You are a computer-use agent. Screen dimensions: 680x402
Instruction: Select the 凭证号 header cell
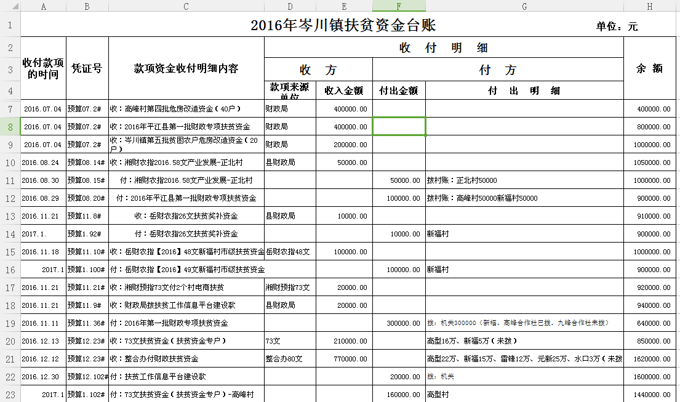(x=87, y=68)
